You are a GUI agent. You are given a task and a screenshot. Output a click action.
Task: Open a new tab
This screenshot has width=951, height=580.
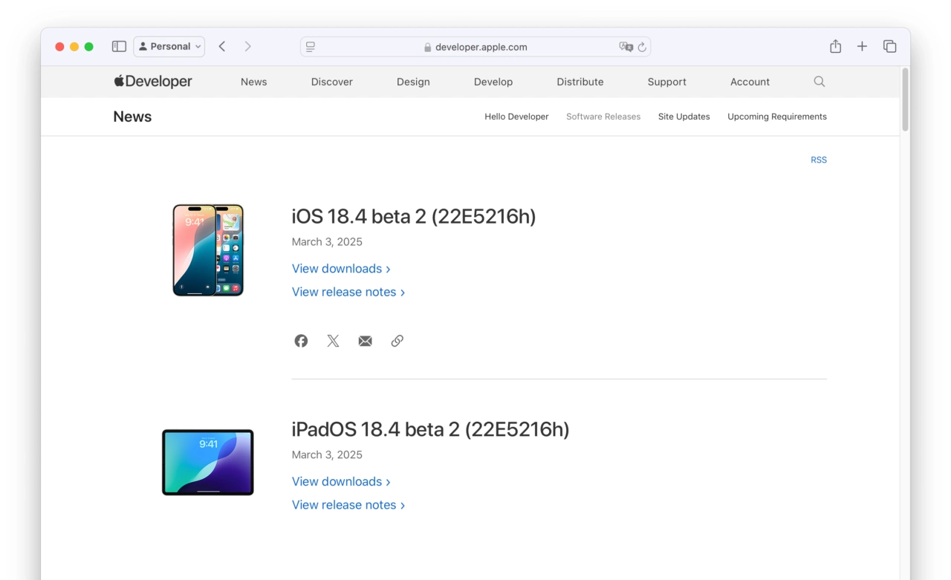862,47
